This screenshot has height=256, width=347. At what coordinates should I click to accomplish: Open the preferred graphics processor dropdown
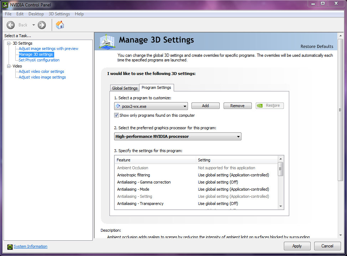coord(178,136)
